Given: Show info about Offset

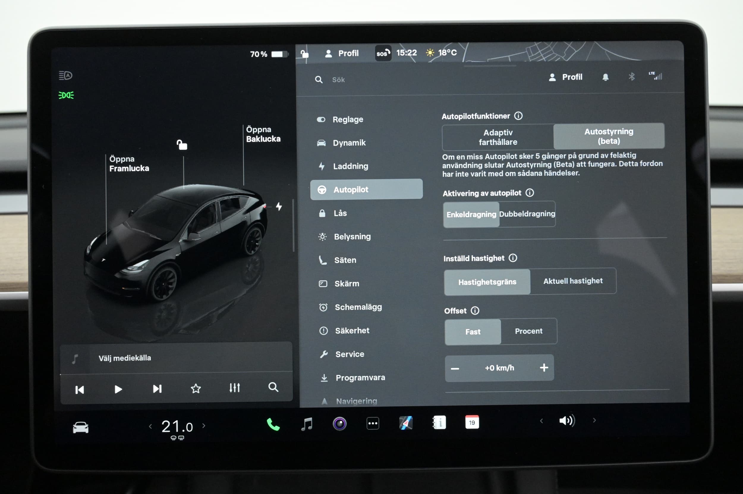Looking at the screenshot, I should 475,311.
